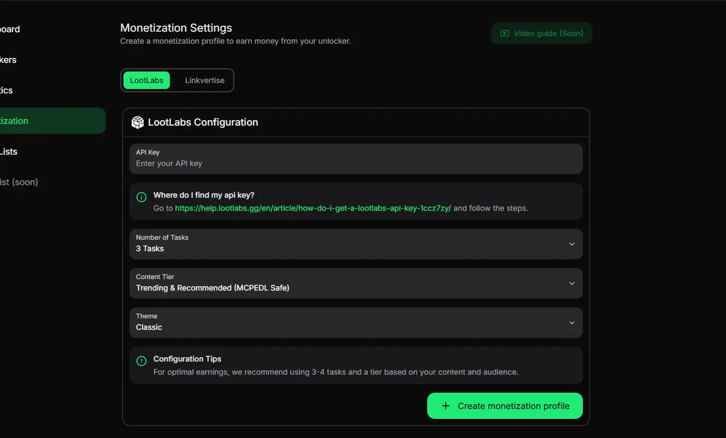Screen dimensions: 726x438
Task: Click the Video guide (Soon) button
Action: (x=541, y=33)
